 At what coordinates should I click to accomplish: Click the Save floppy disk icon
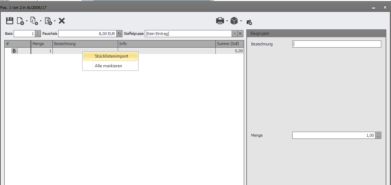[10, 21]
